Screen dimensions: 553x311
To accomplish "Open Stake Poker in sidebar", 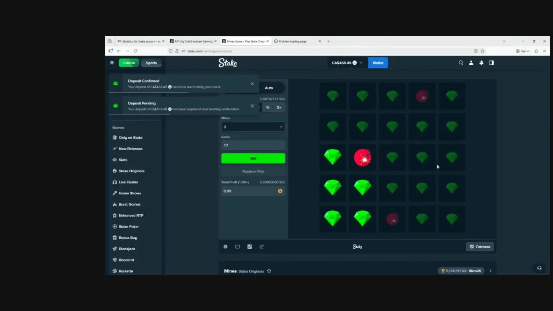I will pos(129,227).
